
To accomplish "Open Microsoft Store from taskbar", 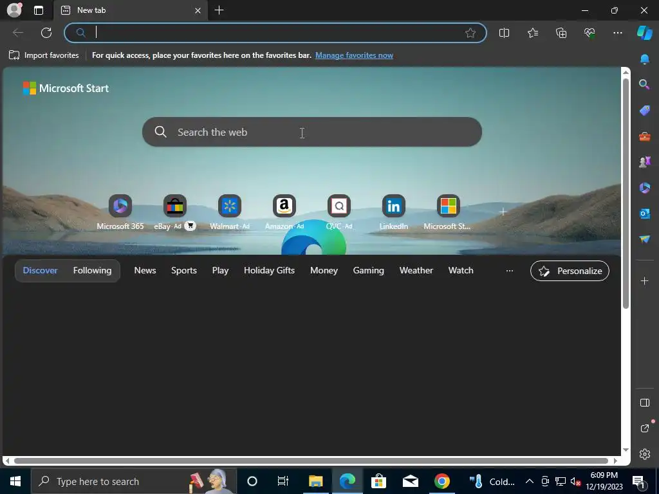I will 378,481.
